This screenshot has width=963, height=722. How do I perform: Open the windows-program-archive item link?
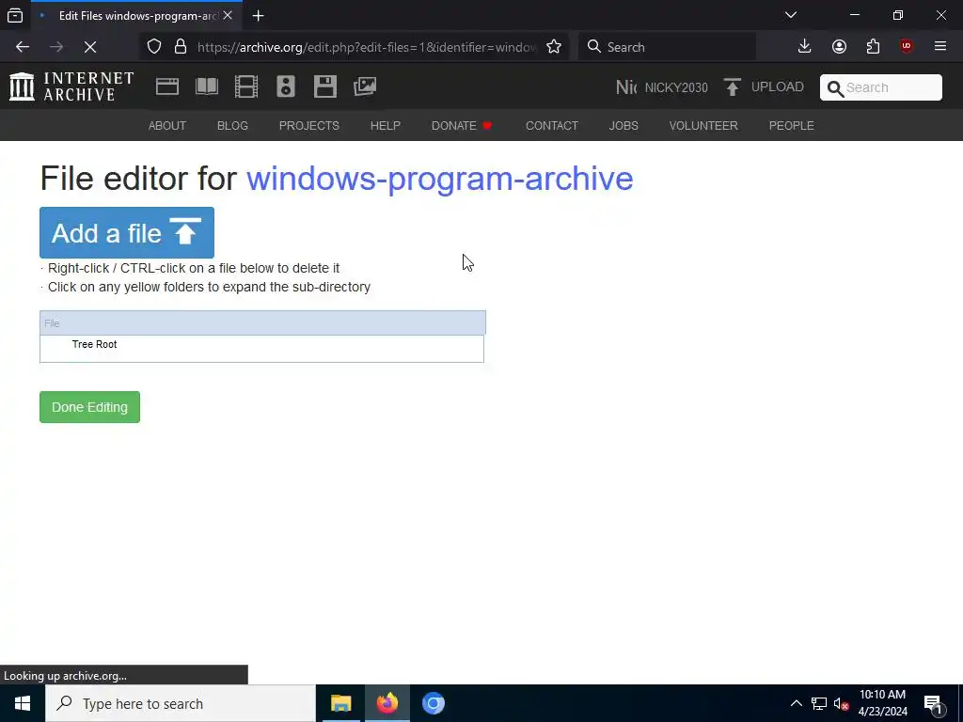click(x=440, y=179)
